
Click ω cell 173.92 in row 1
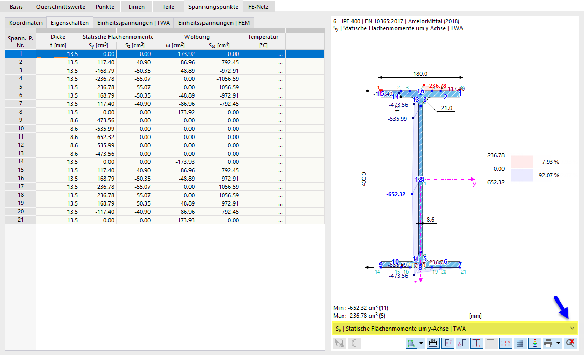175,54
